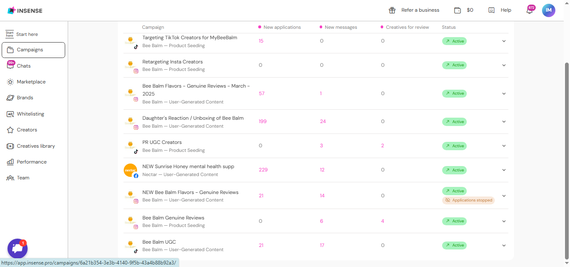
Task: Expand Bee Balm Flavors March 2025 row
Action: click(x=504, y=93)
